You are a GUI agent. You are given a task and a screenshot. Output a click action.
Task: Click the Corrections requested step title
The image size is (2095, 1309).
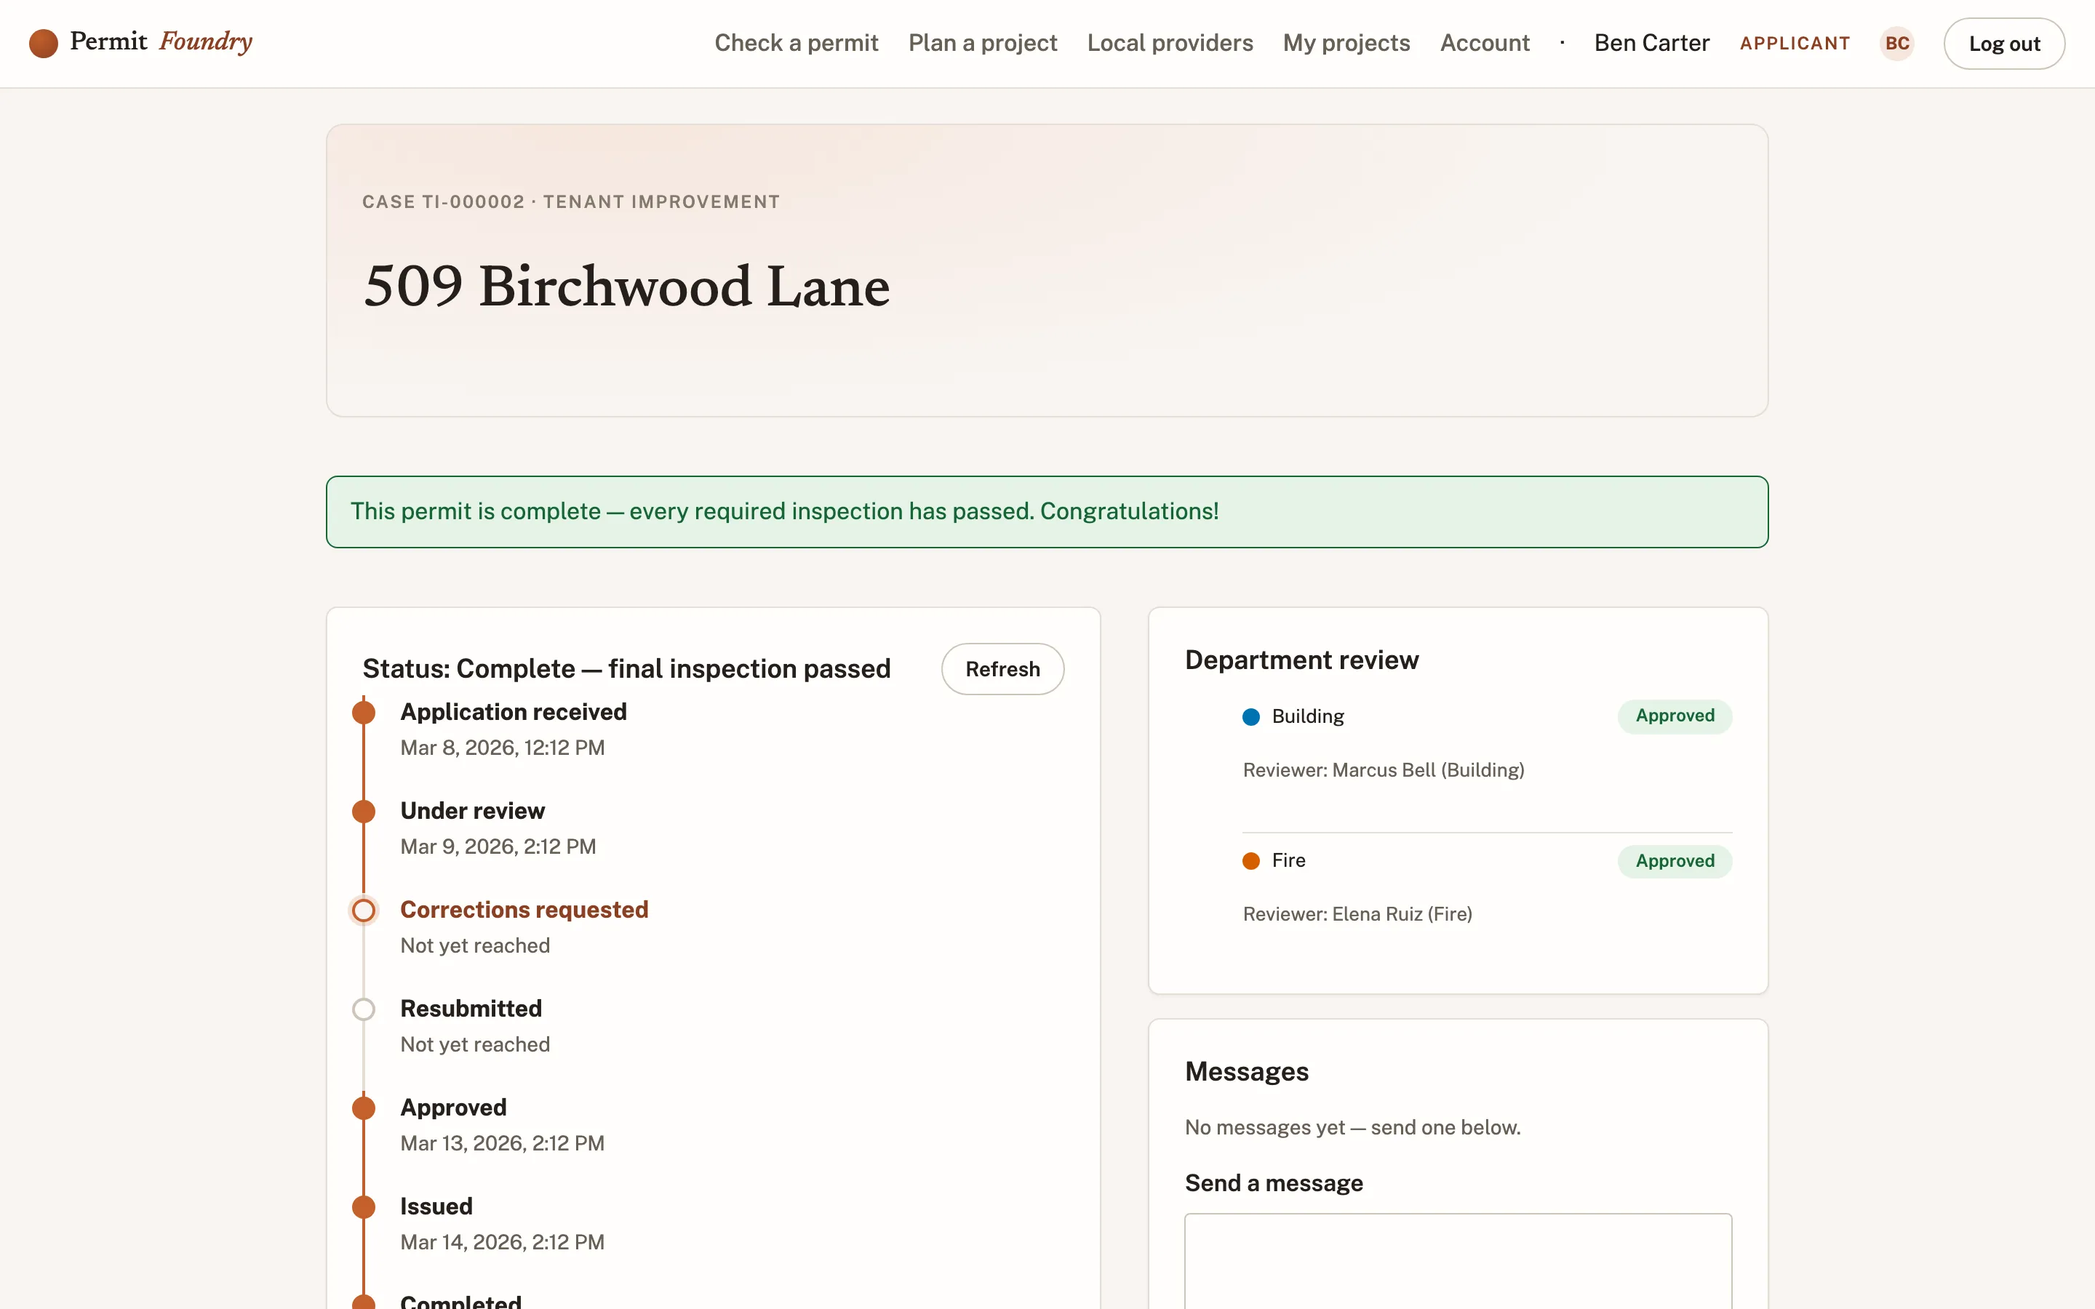pyautogui.click(x=524, y=910)
